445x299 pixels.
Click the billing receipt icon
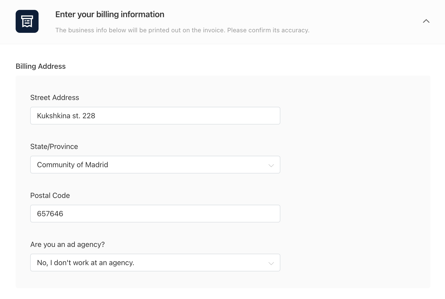tap(27, 21)
